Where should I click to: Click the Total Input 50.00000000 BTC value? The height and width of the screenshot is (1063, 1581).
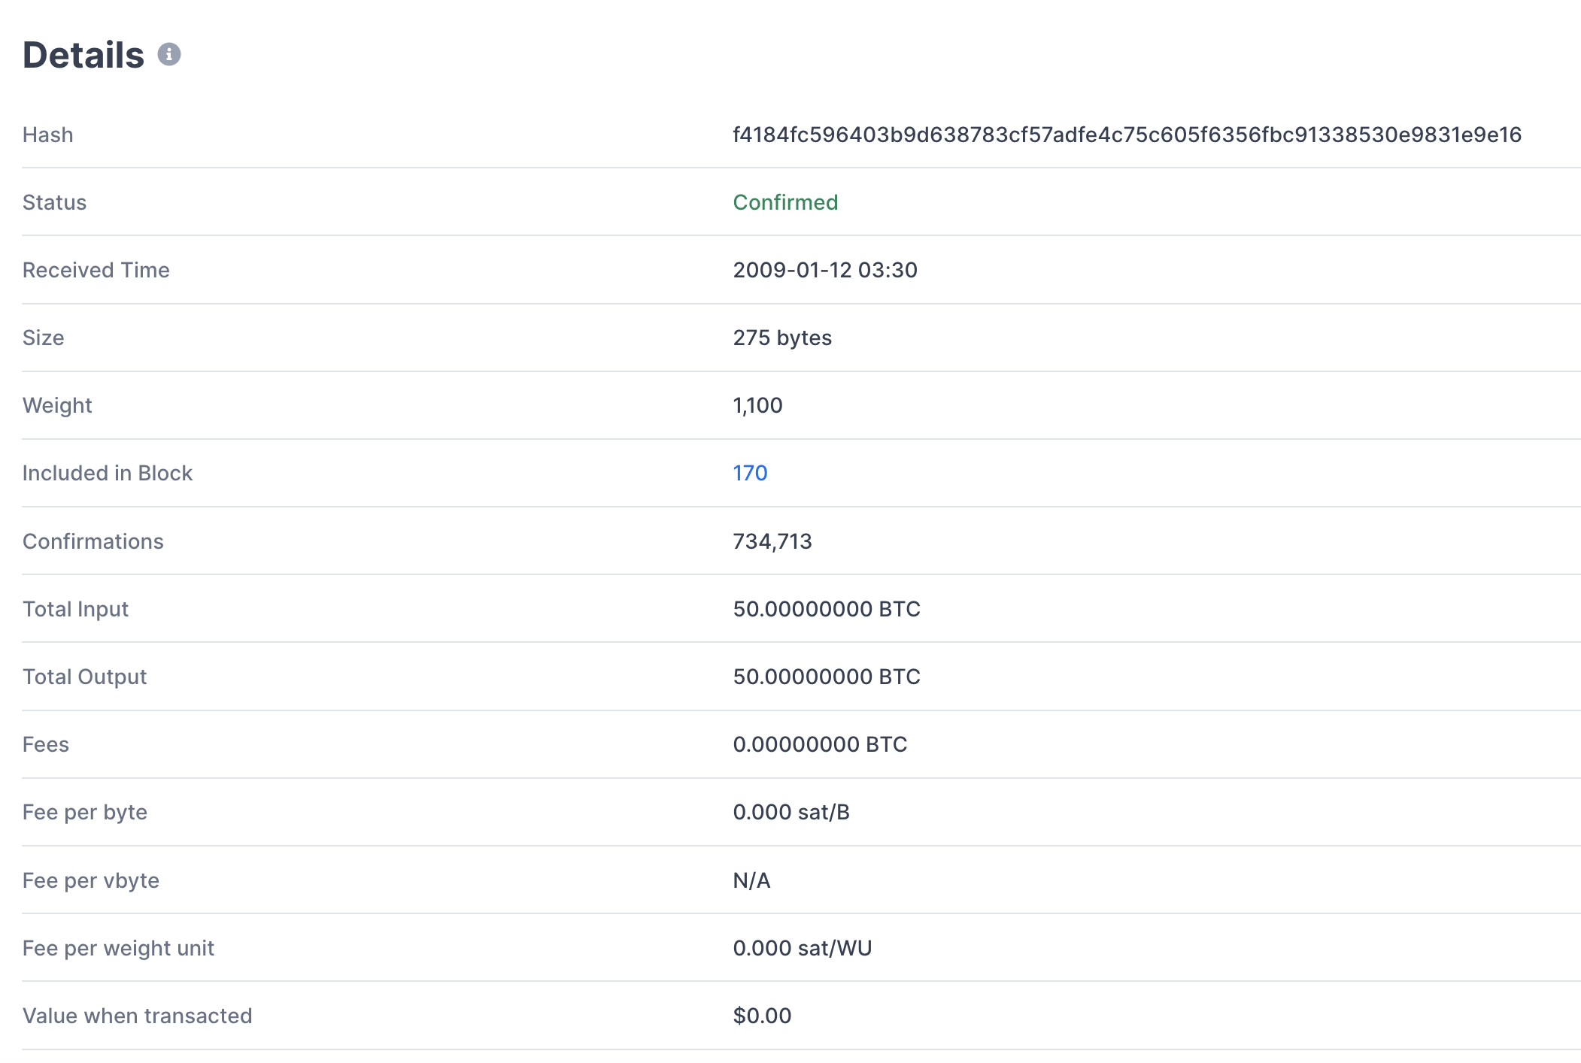tap(827, 609)
